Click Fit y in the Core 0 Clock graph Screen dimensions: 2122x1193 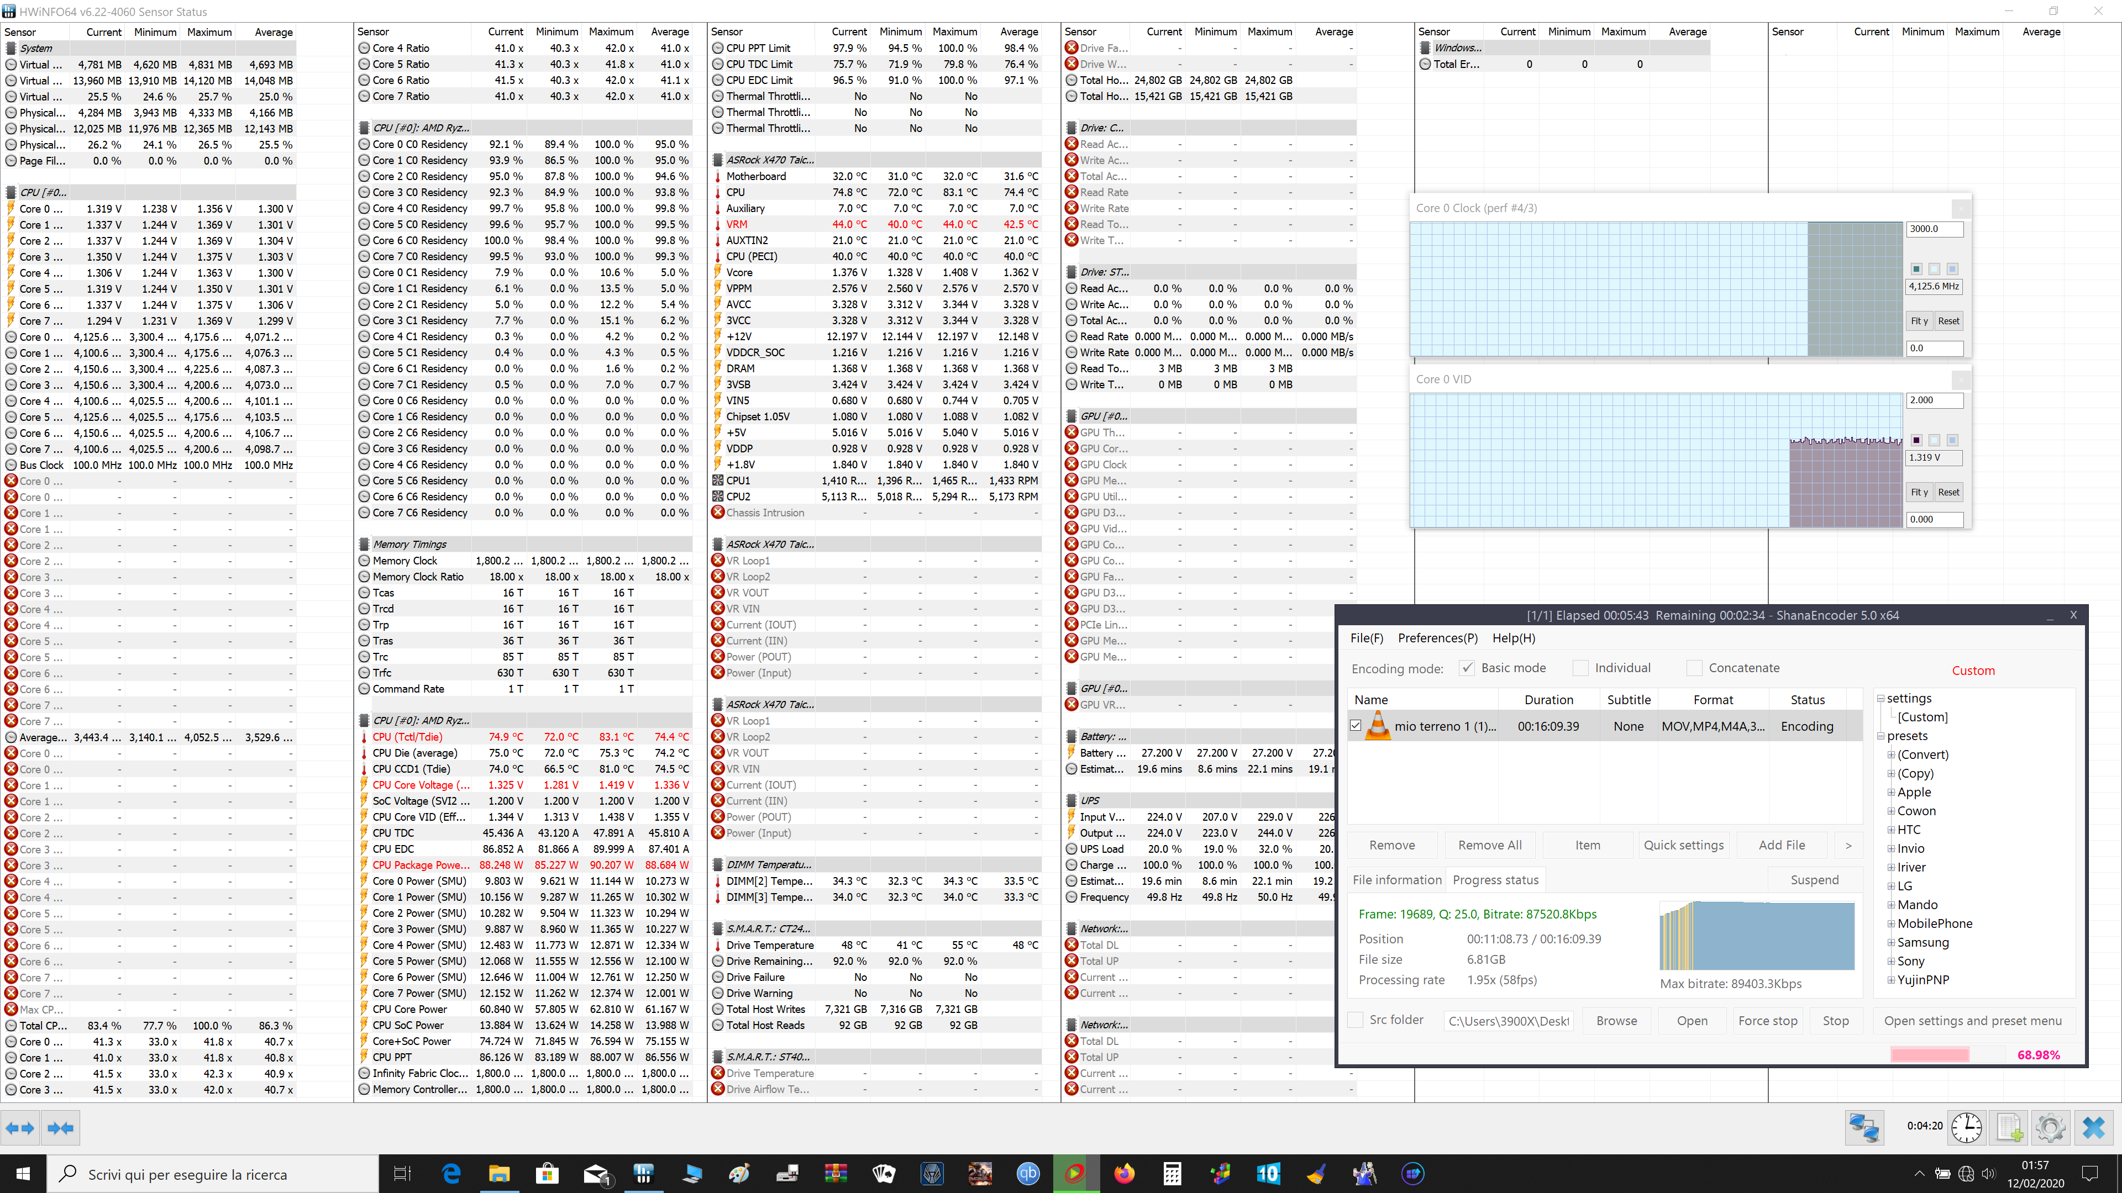pyautogui.click(x=1919, y=321)
